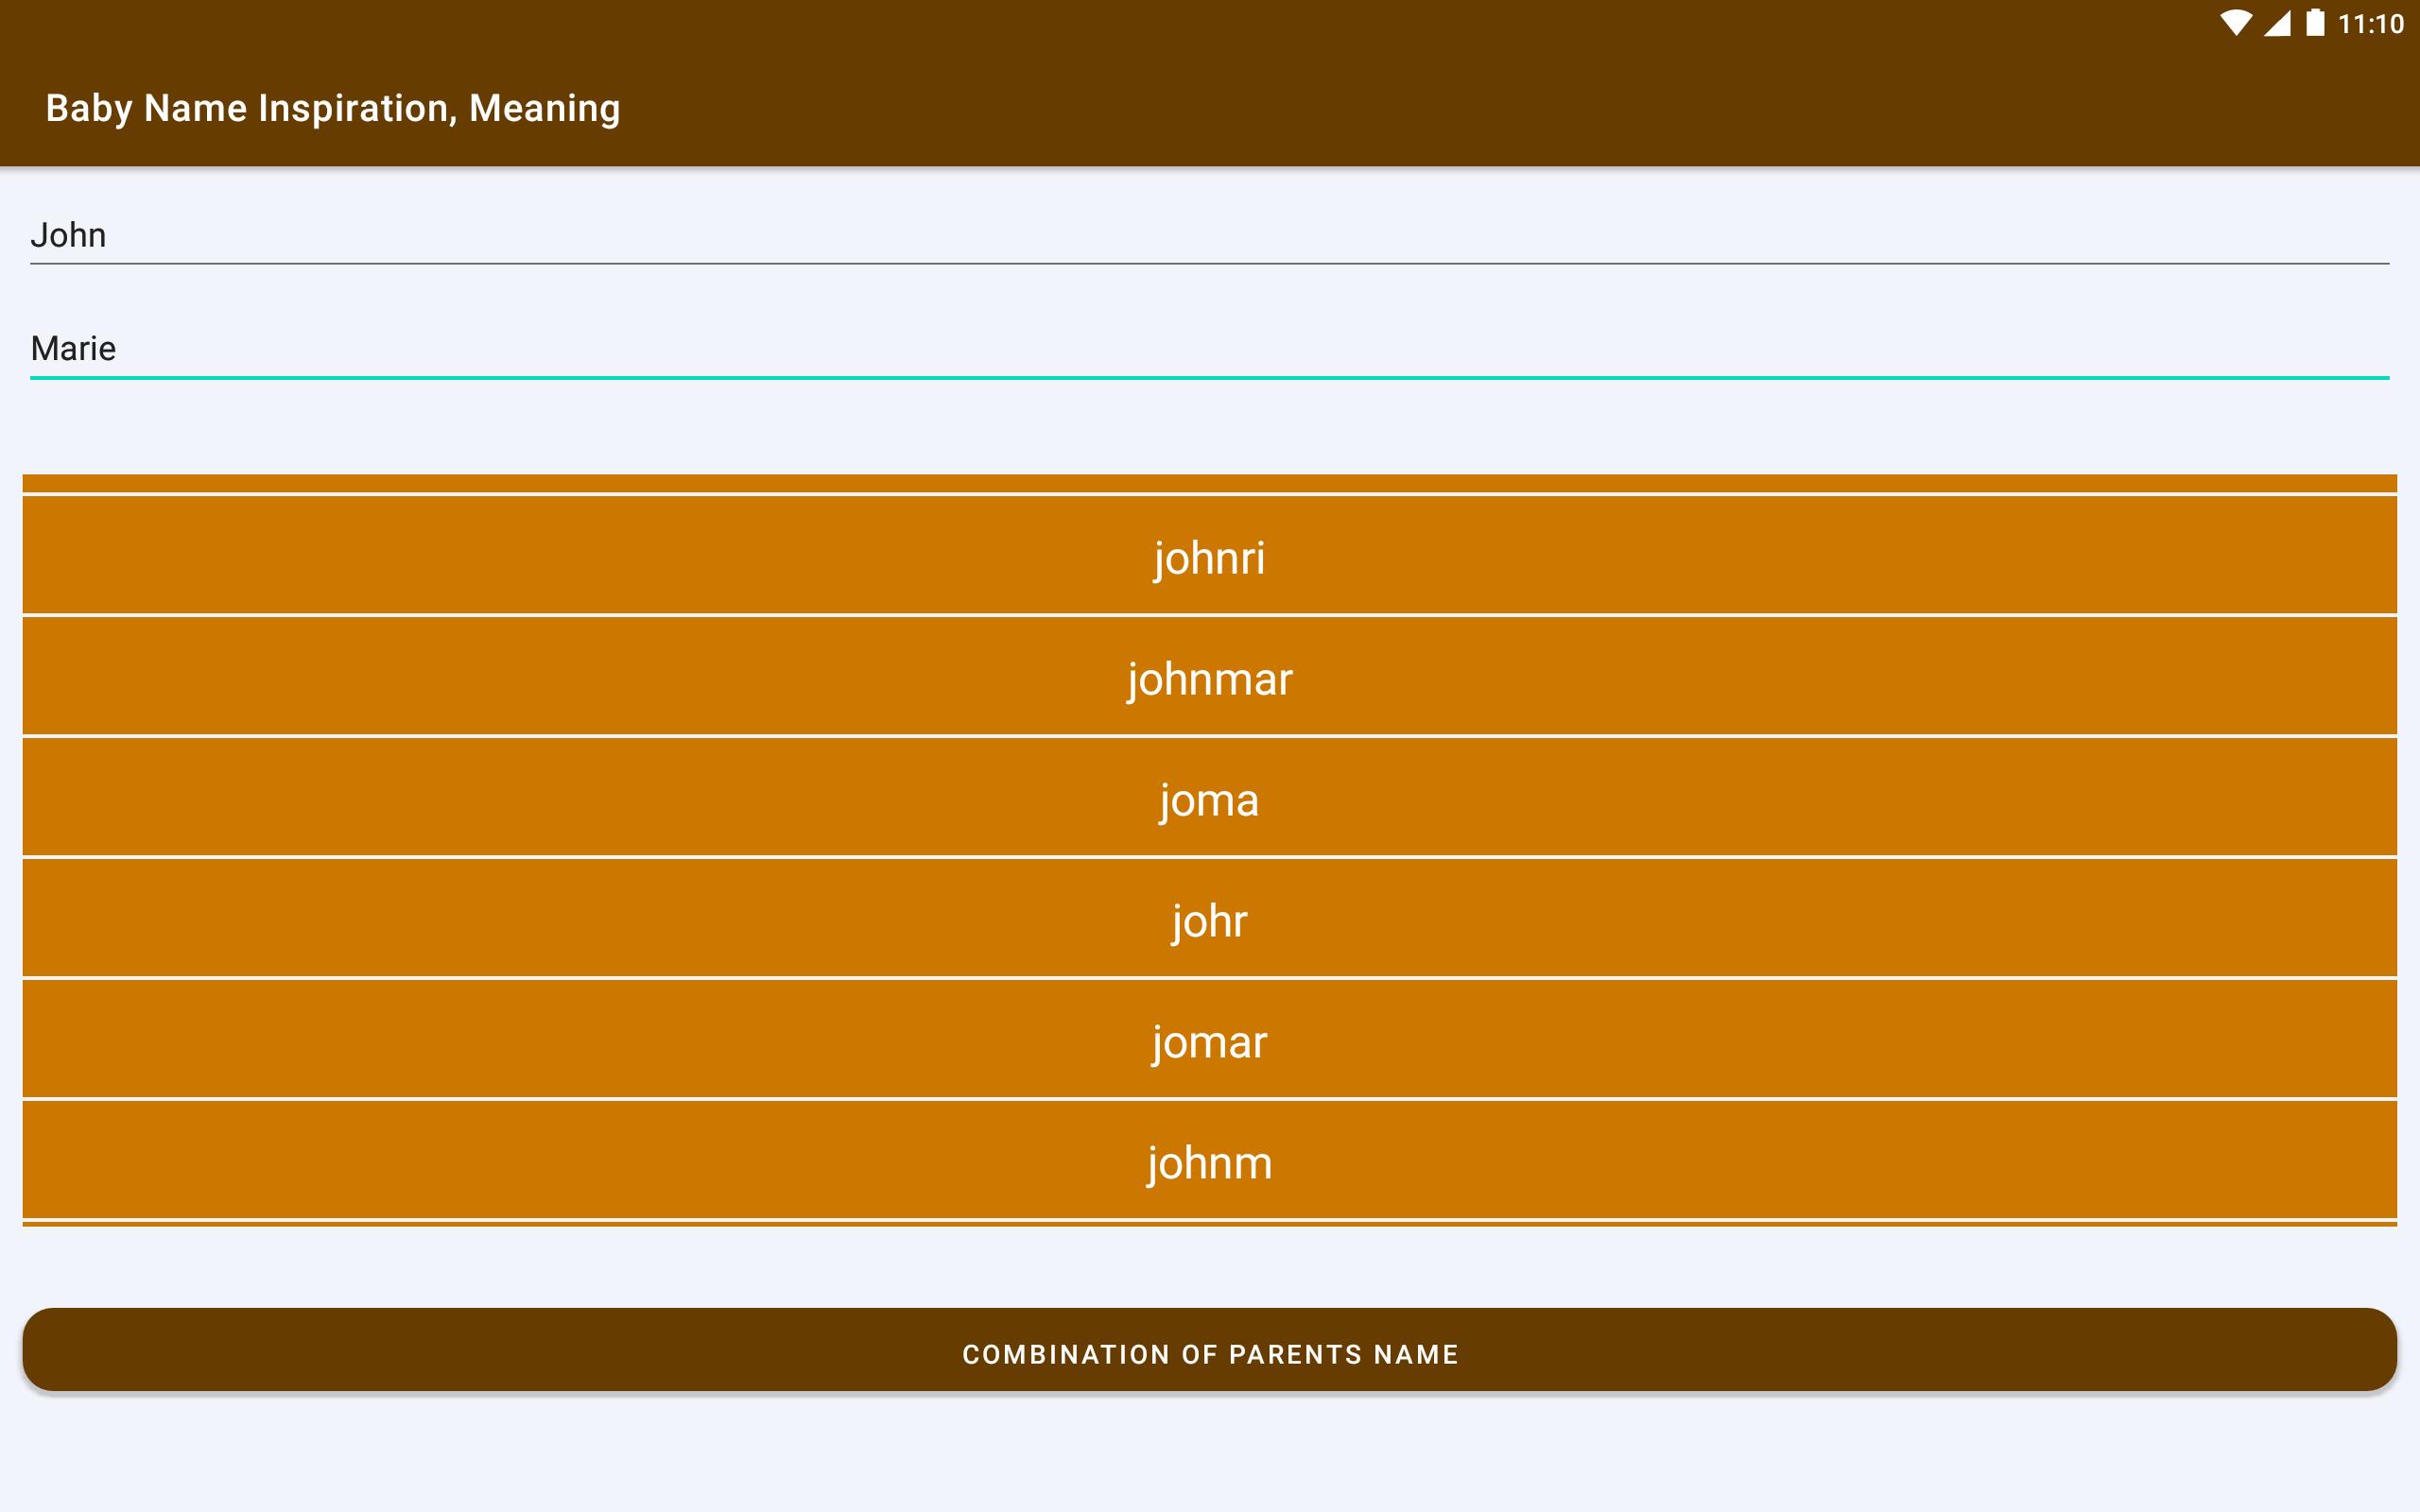
Task: Focus the Marie name input field
Action: coord(1209,349)
